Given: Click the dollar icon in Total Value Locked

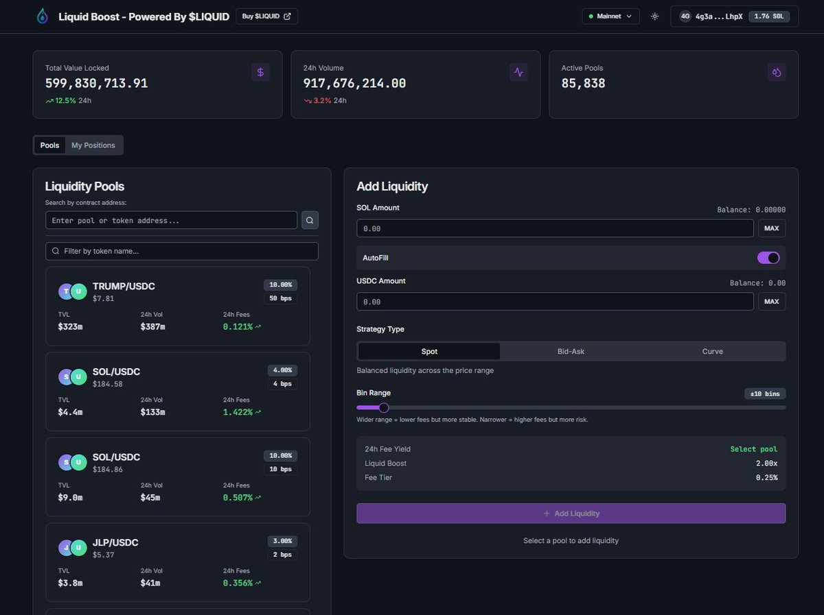Looking at the screenshot, I should point(260,72).
